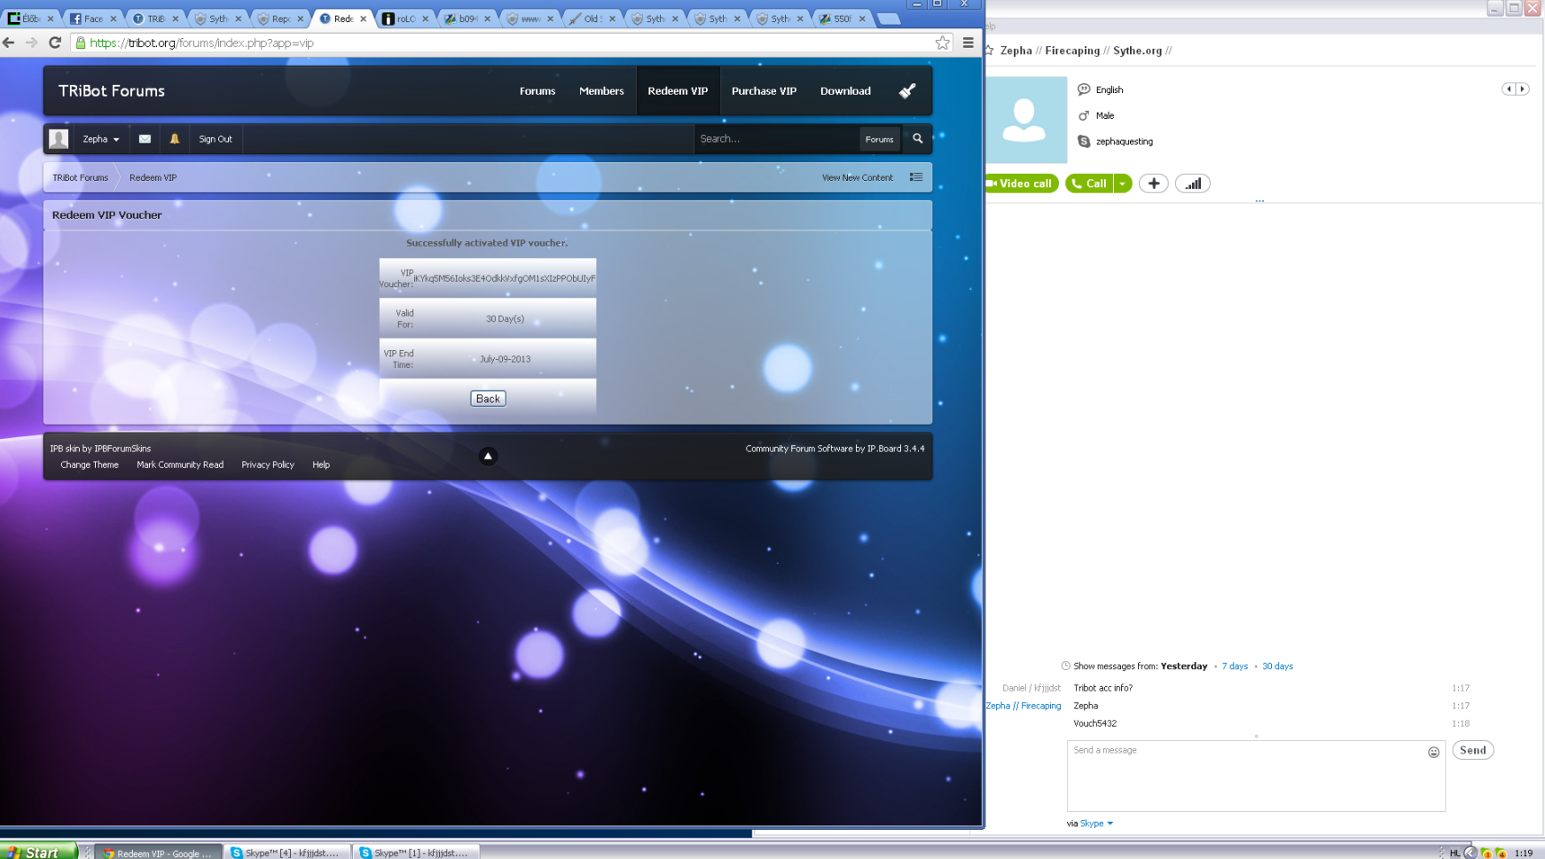This screenshot has width=1545, height=859.
Task: Click the forum search magnifier icon
Action: 918,138
